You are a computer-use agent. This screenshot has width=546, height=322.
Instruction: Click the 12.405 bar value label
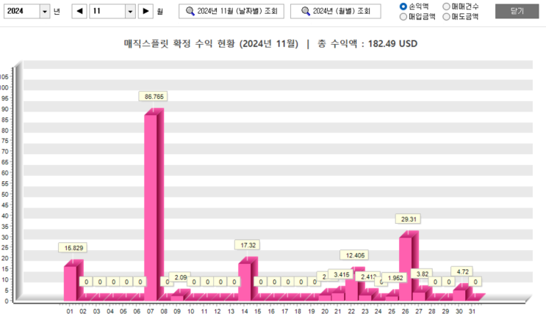[354, 255]
